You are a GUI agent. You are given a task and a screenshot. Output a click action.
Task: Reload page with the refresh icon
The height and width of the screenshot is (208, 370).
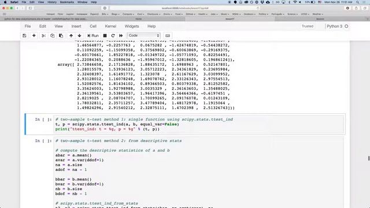click(x=258, y=8)
